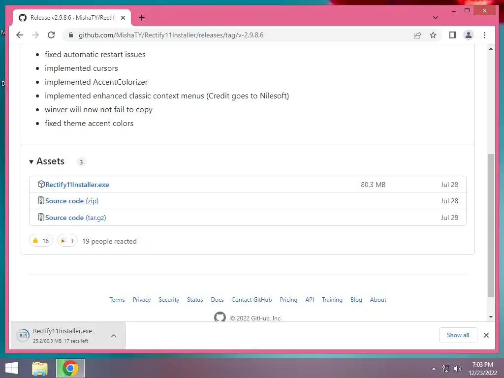Image resolution: width=504 pixels, height=378 pixels.
Task: Click the package icon beside Rectify11Installer.exe
Action: (41, 184)
